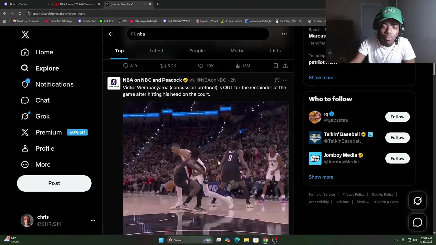View post analytics showing 13M

click(243, 66)
